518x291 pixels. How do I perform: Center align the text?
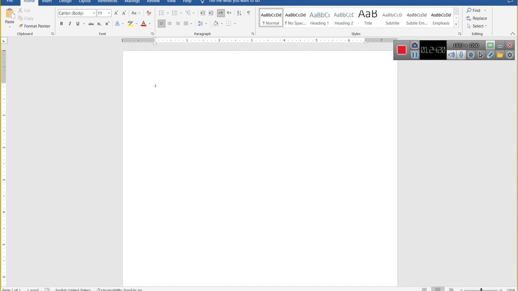pyautogui.click(x=170, y=24)
